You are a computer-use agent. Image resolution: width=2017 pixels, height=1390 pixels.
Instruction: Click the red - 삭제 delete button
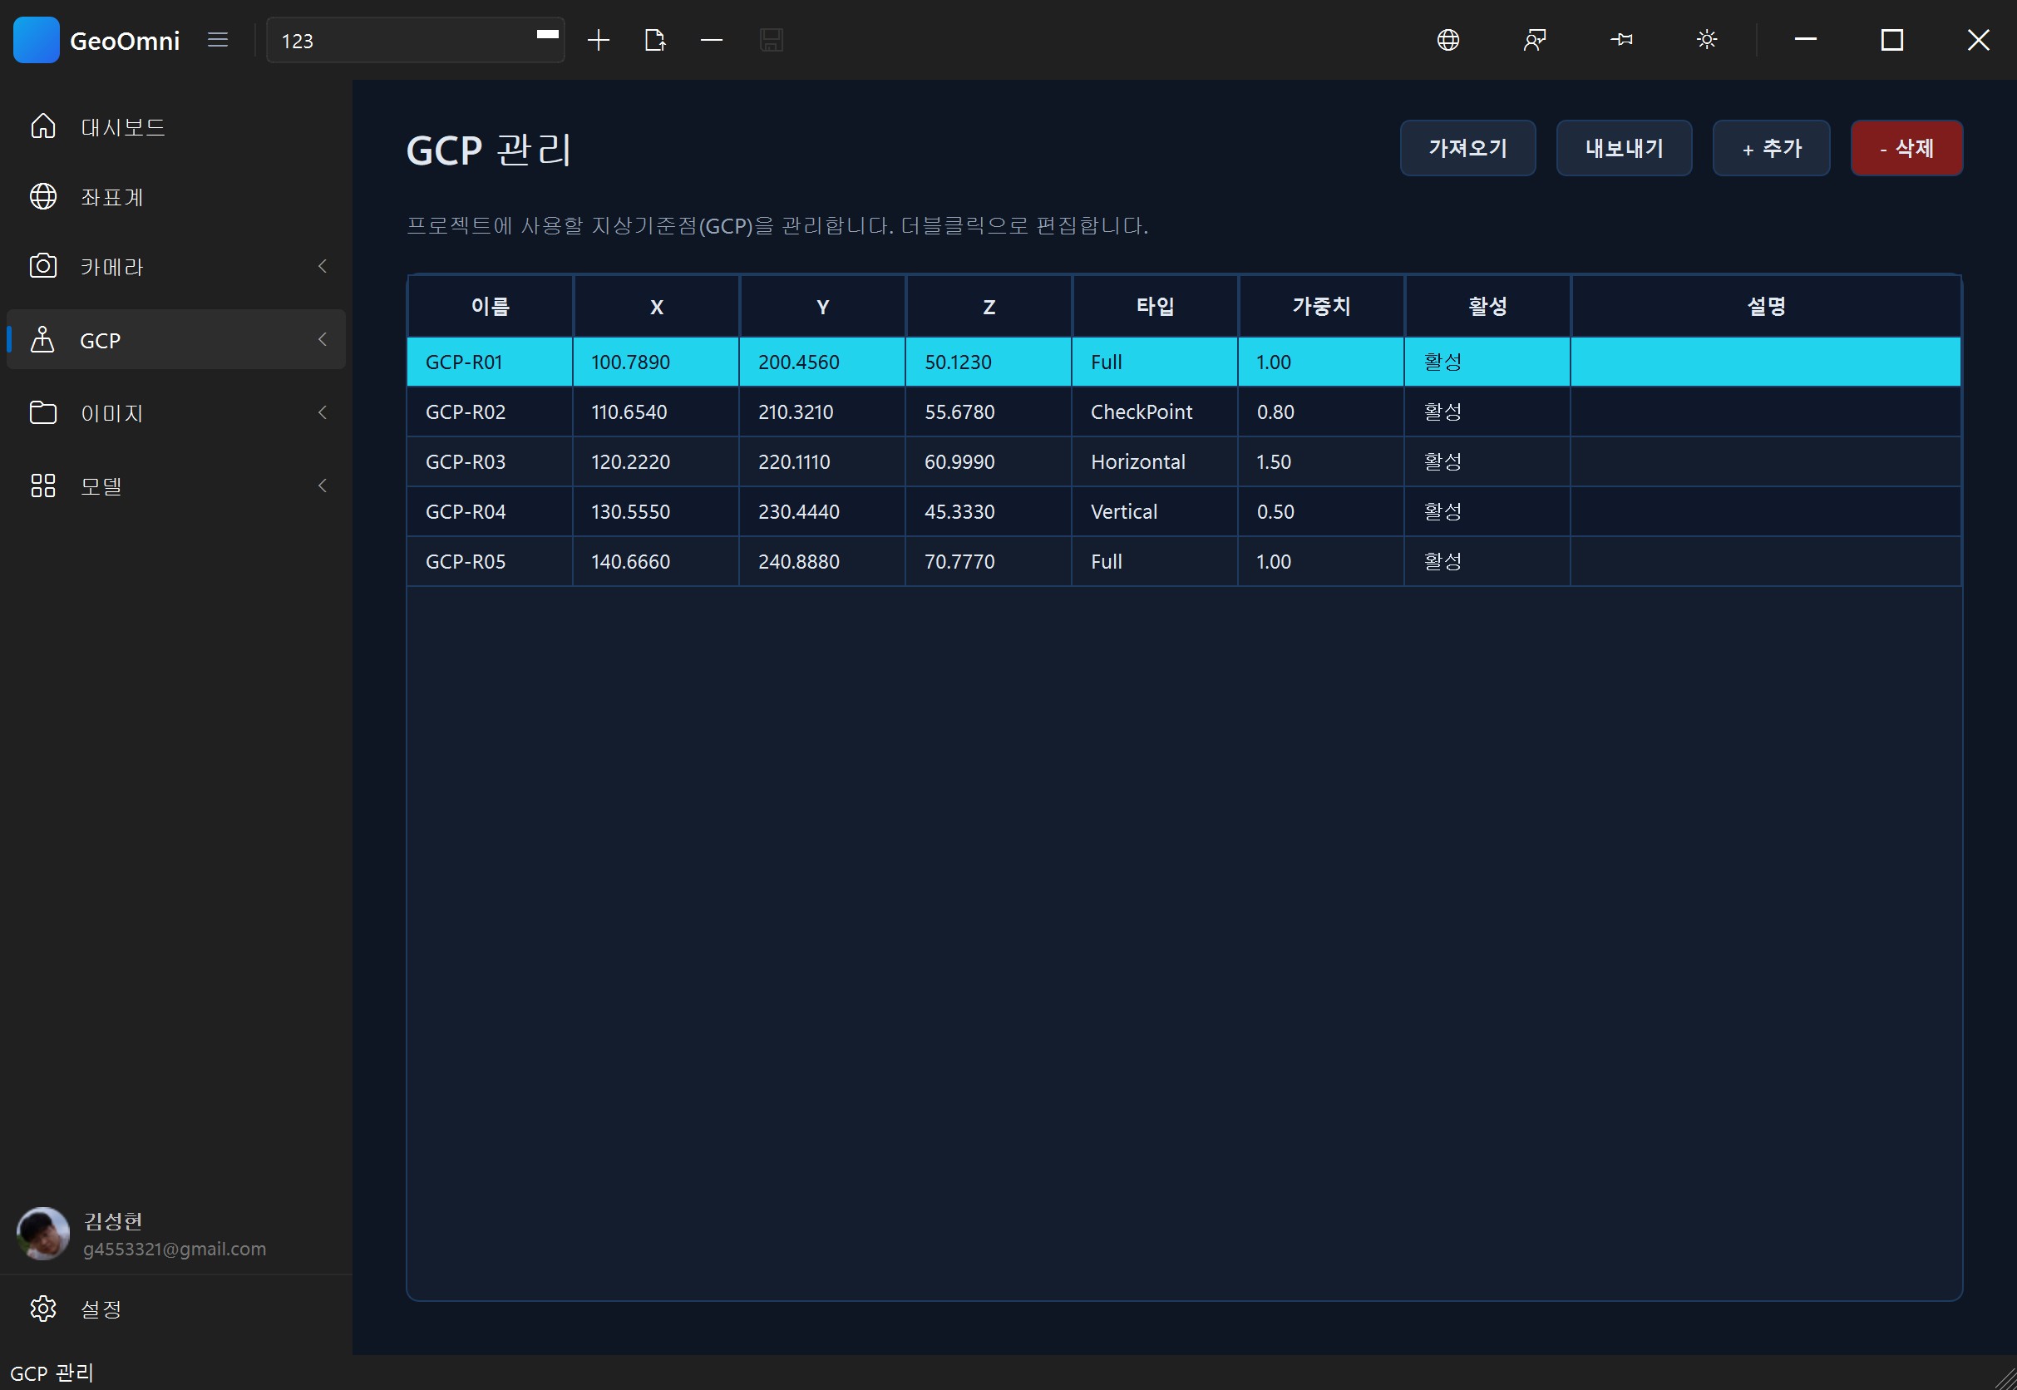coord(1906,148)
